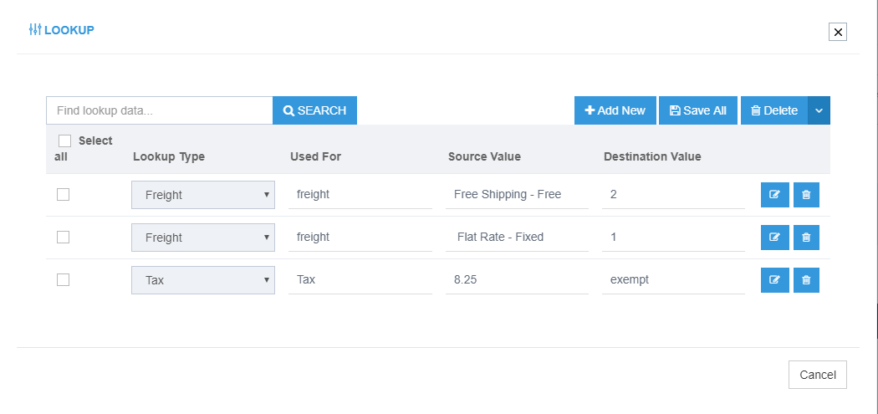Click trash icon for Tax row
This screenshot has width=878, height=414.
coord(806,280)
